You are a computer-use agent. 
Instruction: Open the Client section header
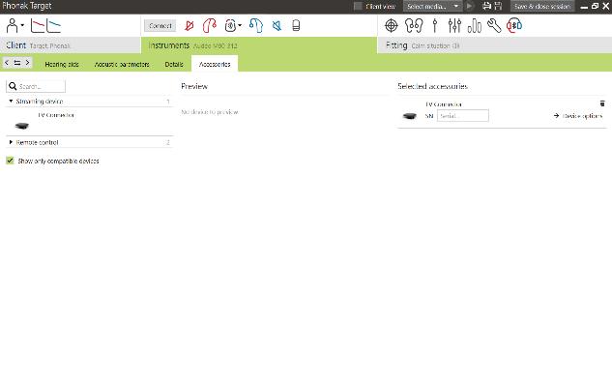71,45
